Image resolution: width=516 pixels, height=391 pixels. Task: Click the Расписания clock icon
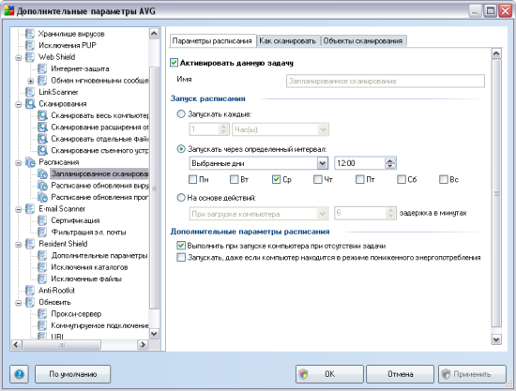30,162
